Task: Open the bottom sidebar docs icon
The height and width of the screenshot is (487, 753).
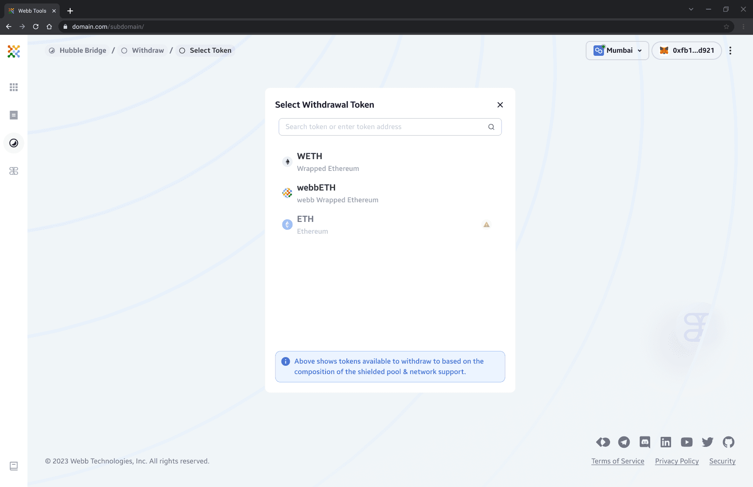Action: tap(14, 466)
